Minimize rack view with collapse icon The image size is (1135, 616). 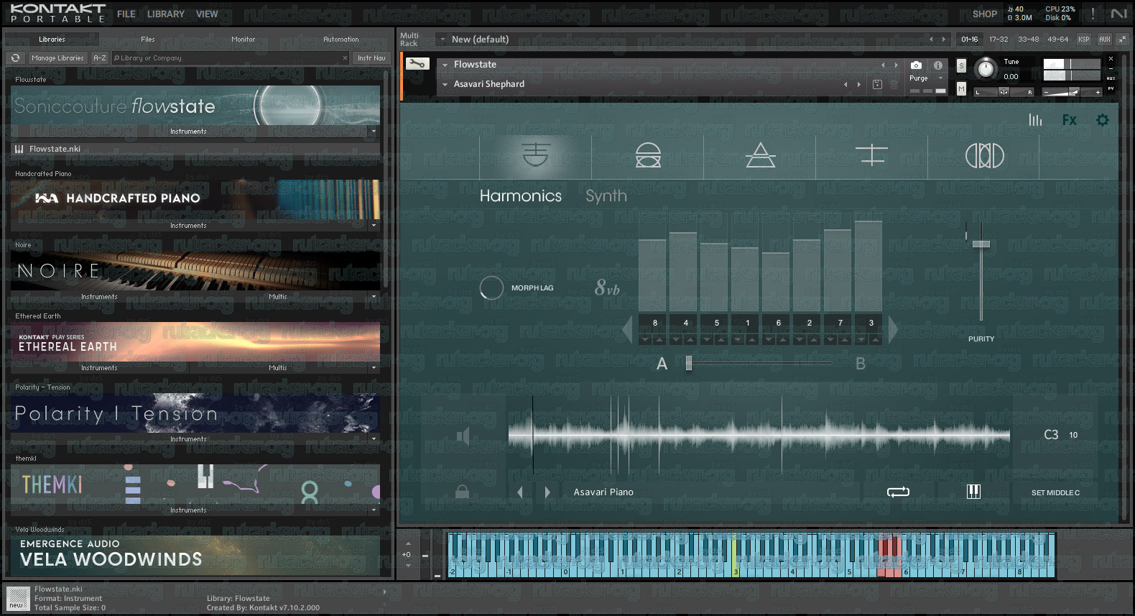(x=1122, y=39)
